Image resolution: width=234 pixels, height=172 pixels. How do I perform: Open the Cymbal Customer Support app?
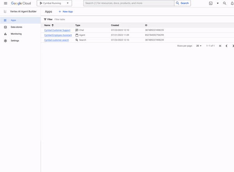[57, 30]
